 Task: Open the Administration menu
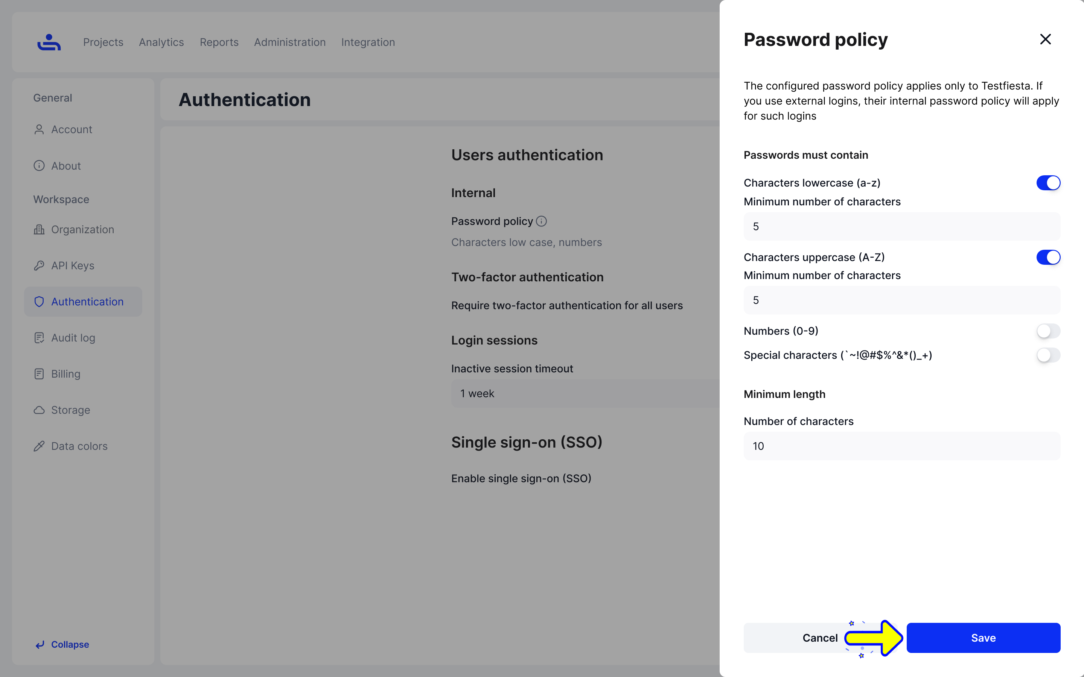tap(290, 42)
